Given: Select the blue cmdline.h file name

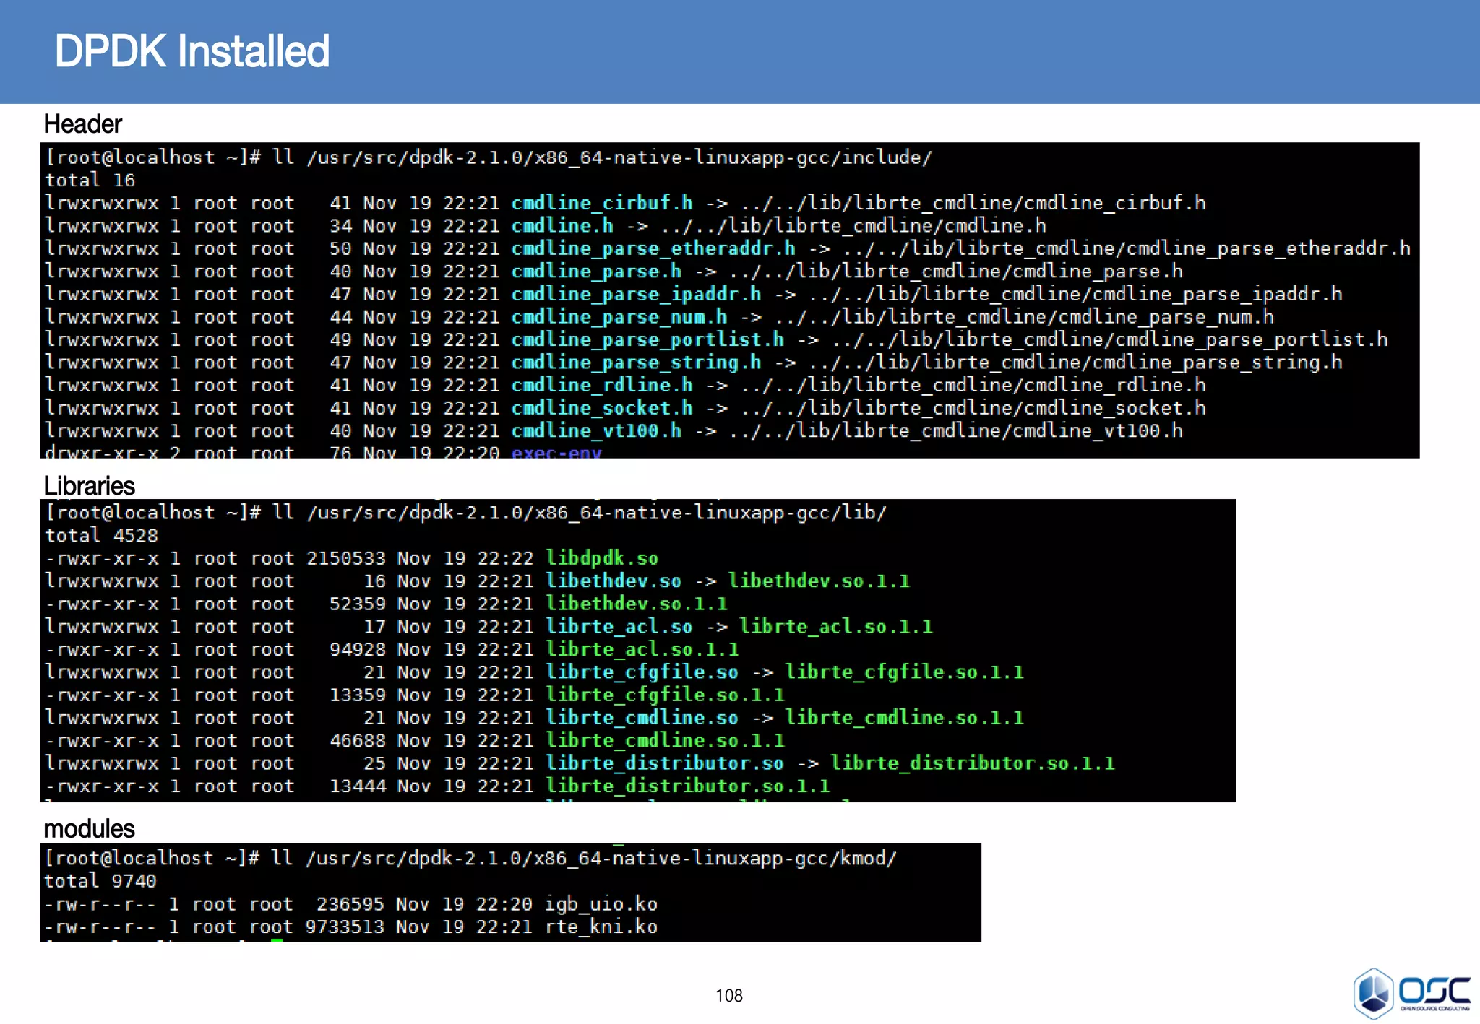Looking at the screenshot, I should tap(562, 226).
